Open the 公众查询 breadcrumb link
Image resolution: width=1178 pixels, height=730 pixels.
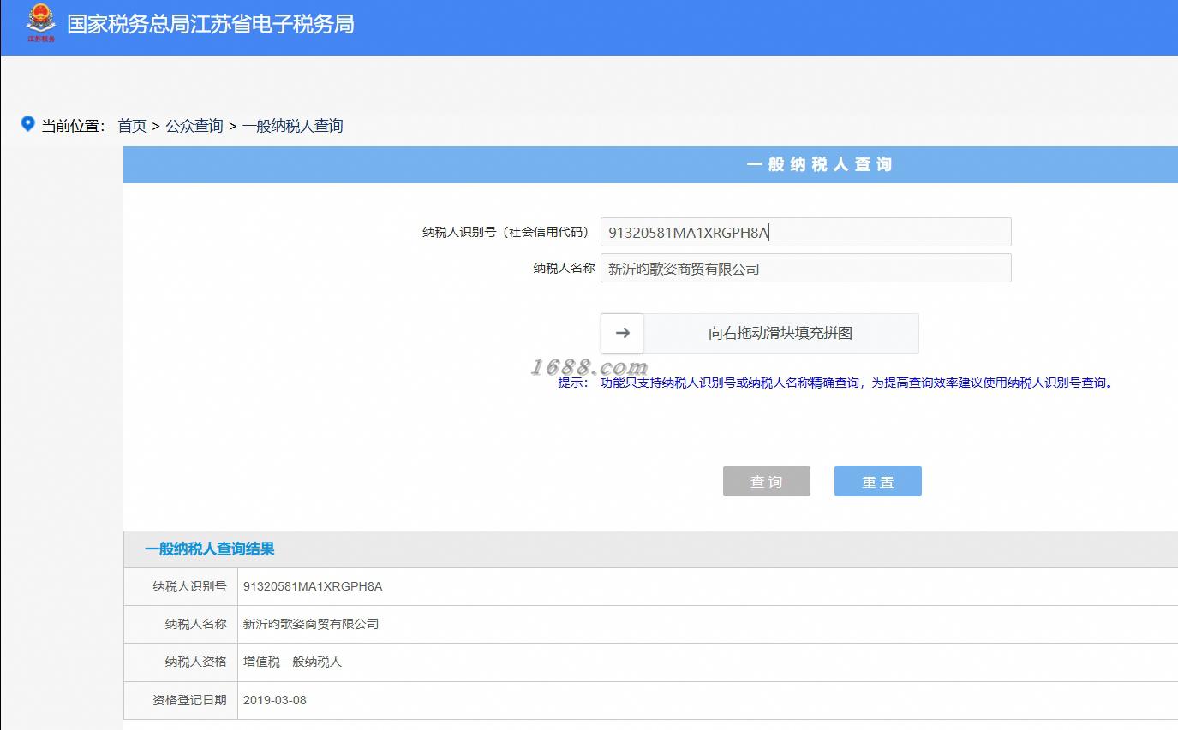[x=194, y=126]
